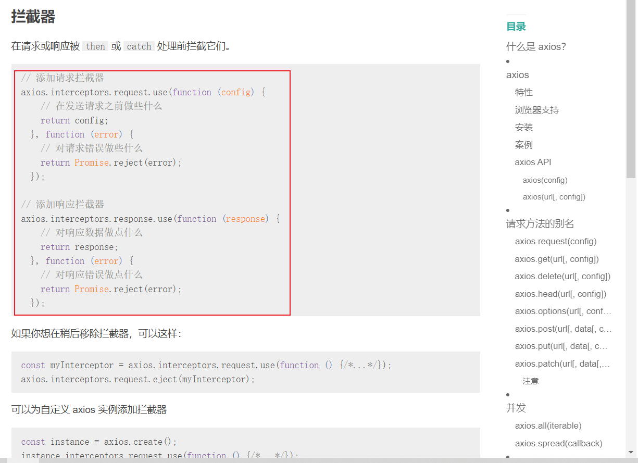Viewport: 638px width, 463px height.
Task: Click the '// 对响应错误做点什么' comment
Action: (x=92, y=274)
